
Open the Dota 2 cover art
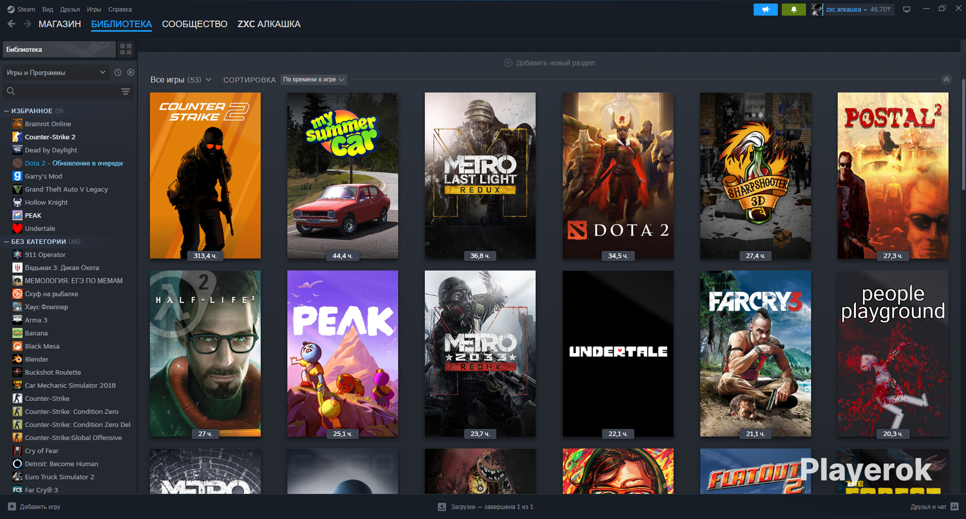(618, 175)
